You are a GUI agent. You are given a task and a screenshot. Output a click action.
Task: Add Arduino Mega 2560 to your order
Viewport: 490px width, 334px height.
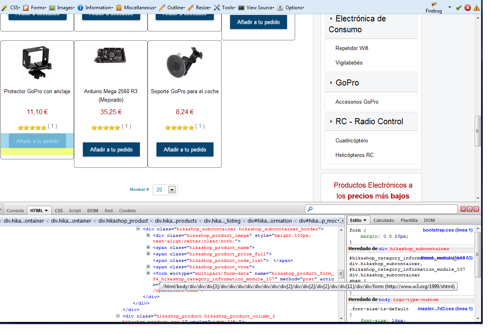111,149
